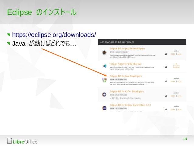Click size badge under C/C++ Developers
Image resolution: width=194 pixels, height=146 pixels.
coord(112,95)
